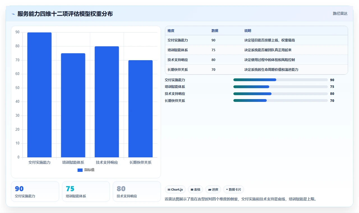
Task: Click the 数据 column header
Action: coord(215,31)
